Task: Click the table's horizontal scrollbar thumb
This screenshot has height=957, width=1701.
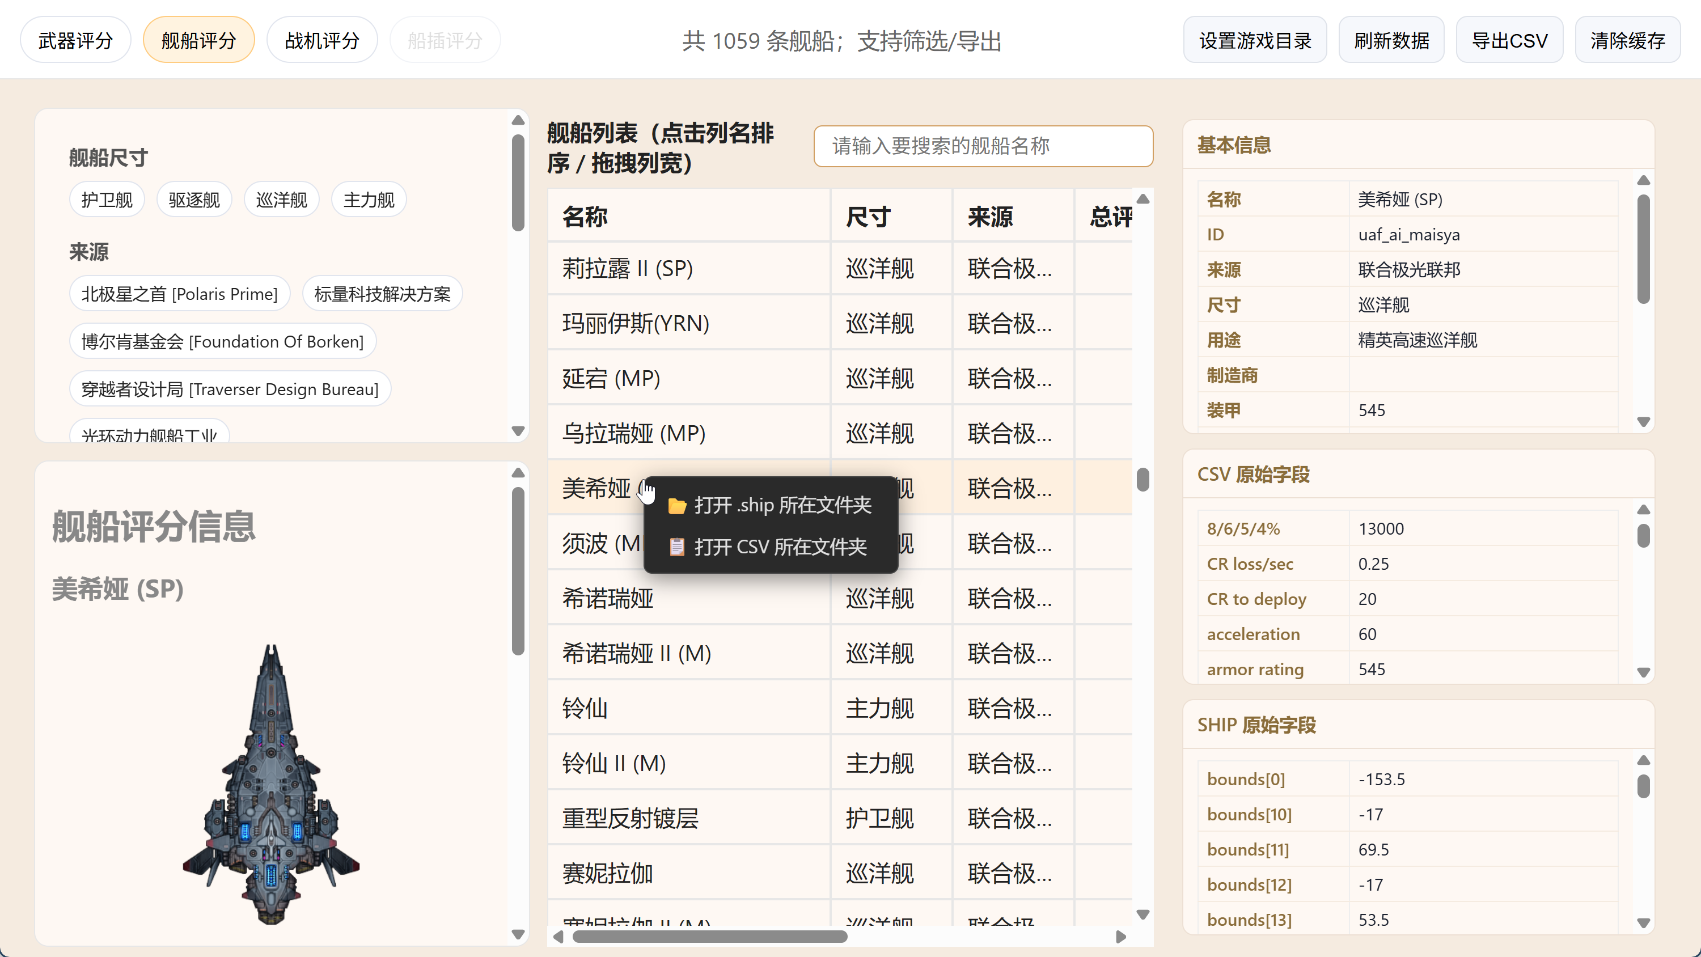Action: [x=710, y=937]
